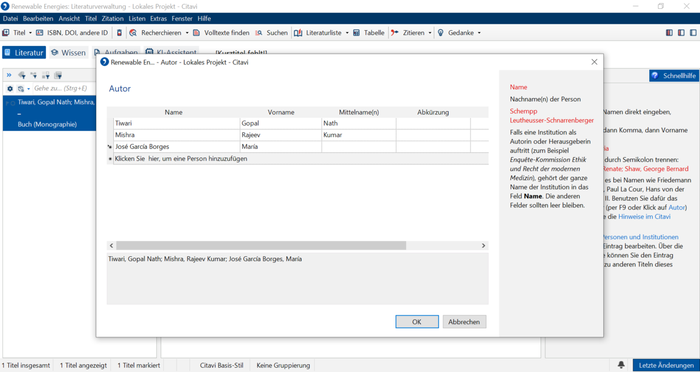Select the three-column layout icon
700x372 pixels.
pos(669,32)
